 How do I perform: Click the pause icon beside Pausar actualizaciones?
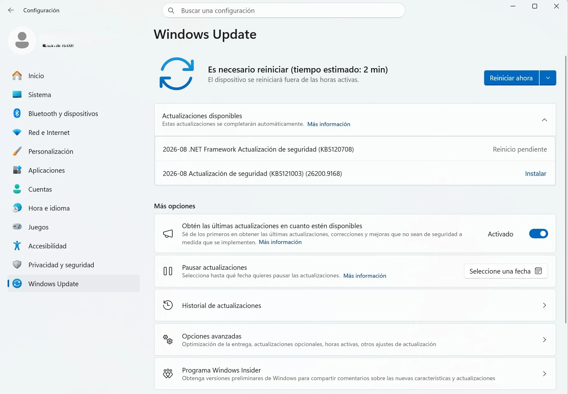[168, 271]
